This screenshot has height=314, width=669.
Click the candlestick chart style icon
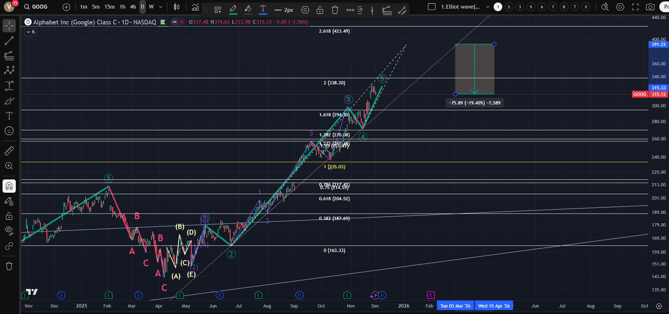(177, 7)
